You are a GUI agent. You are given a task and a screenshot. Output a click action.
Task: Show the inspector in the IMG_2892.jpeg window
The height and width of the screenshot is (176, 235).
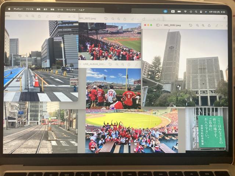click(191, 25)
